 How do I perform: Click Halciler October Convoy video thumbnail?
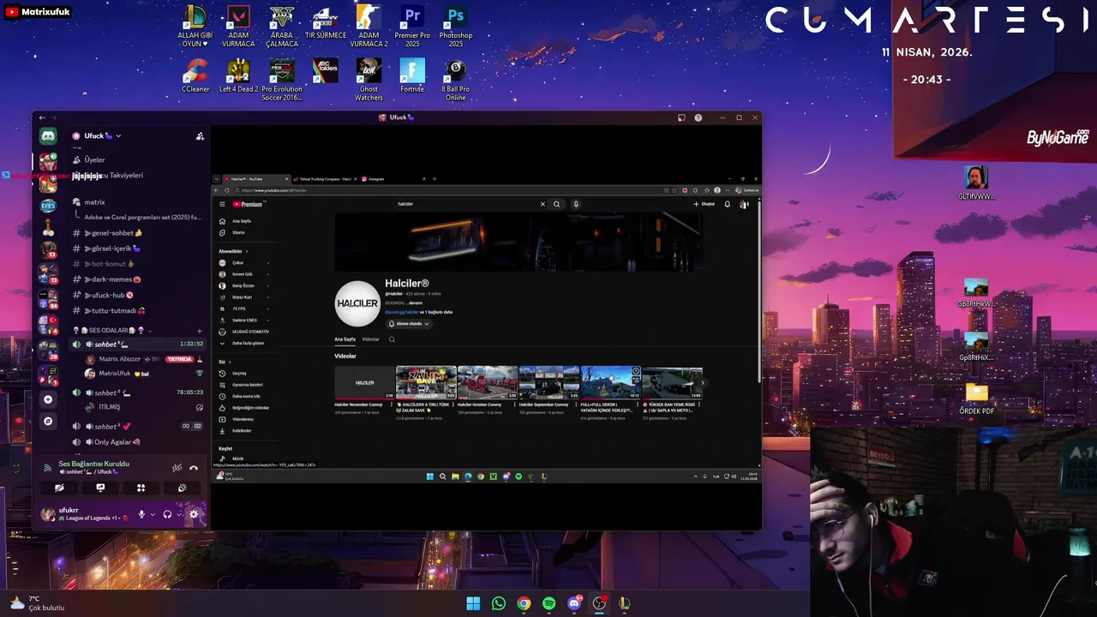487,382
